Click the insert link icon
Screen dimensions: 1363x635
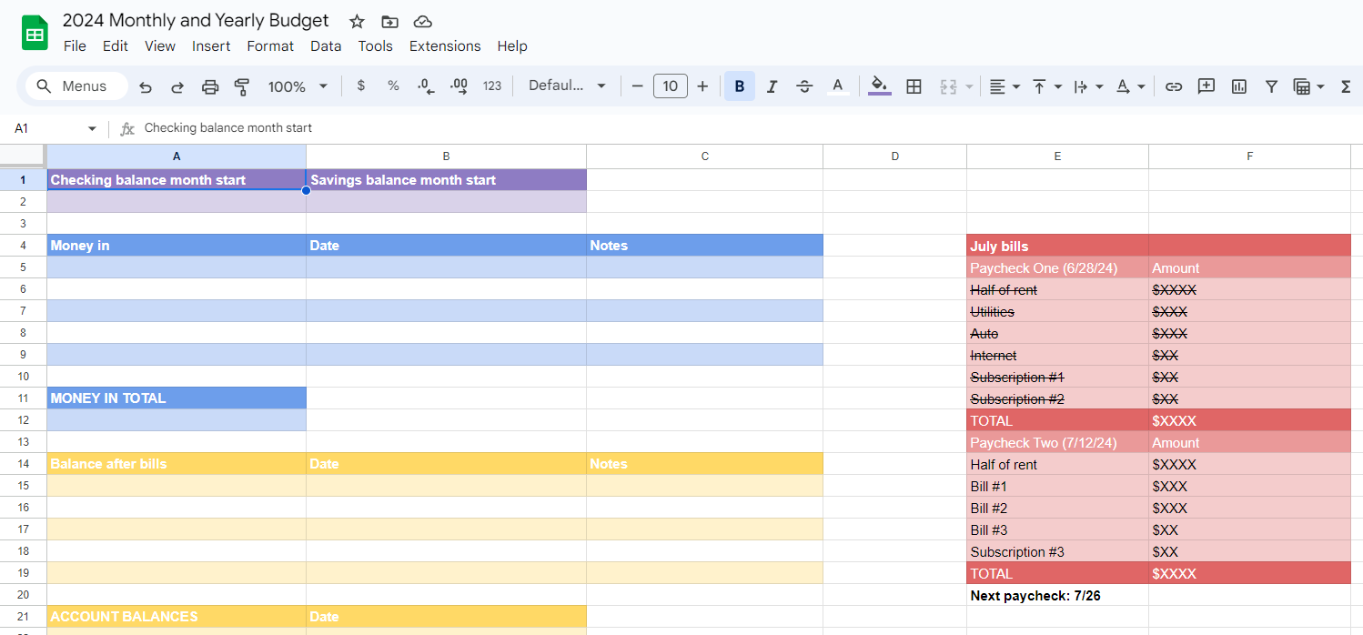tap(1174, 86)
